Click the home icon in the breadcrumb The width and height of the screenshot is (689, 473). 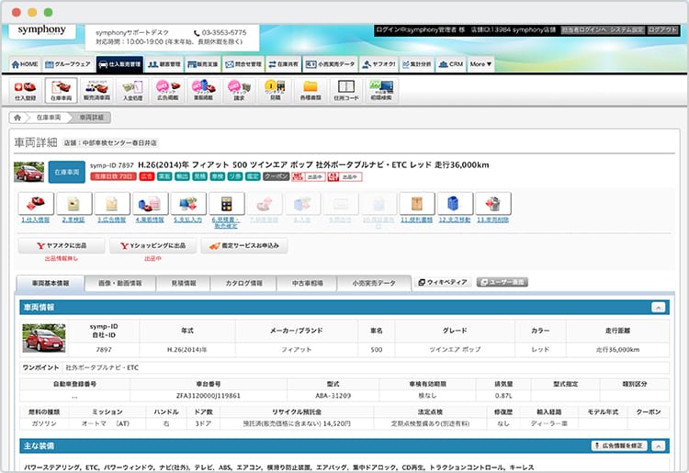pos(17,118)
